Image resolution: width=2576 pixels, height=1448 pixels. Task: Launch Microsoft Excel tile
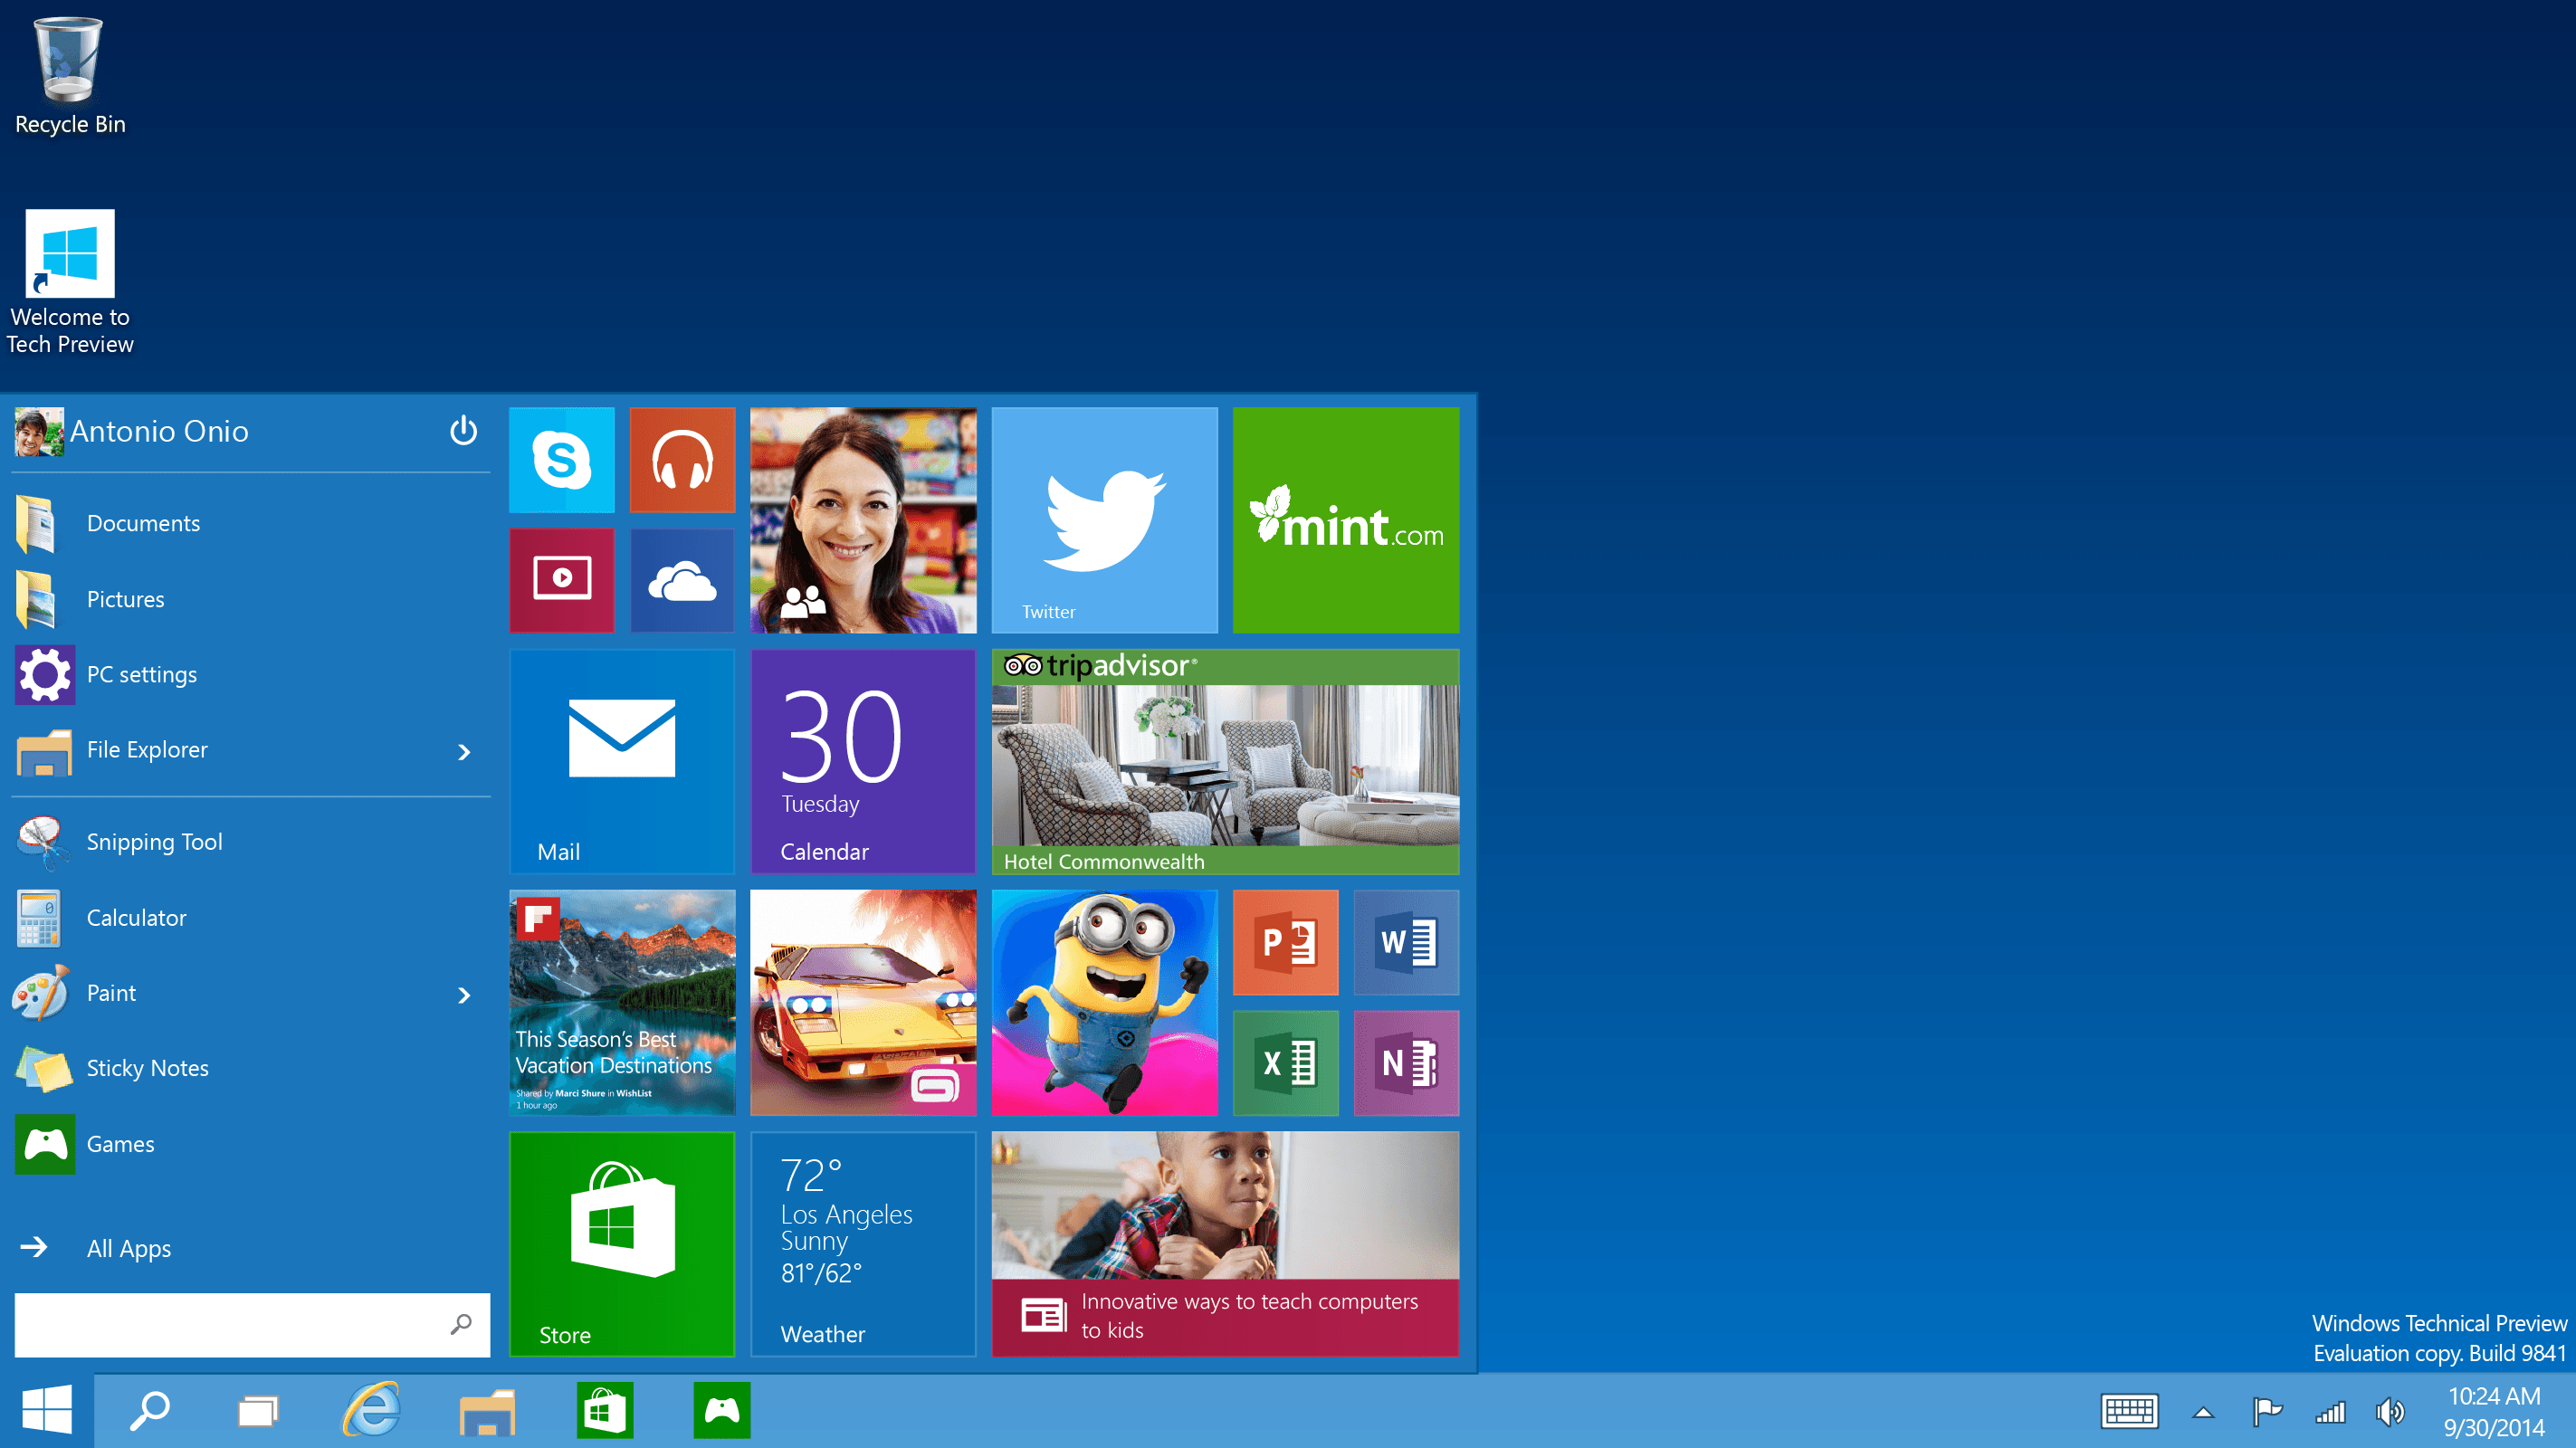click(x=1286, y=1062)
